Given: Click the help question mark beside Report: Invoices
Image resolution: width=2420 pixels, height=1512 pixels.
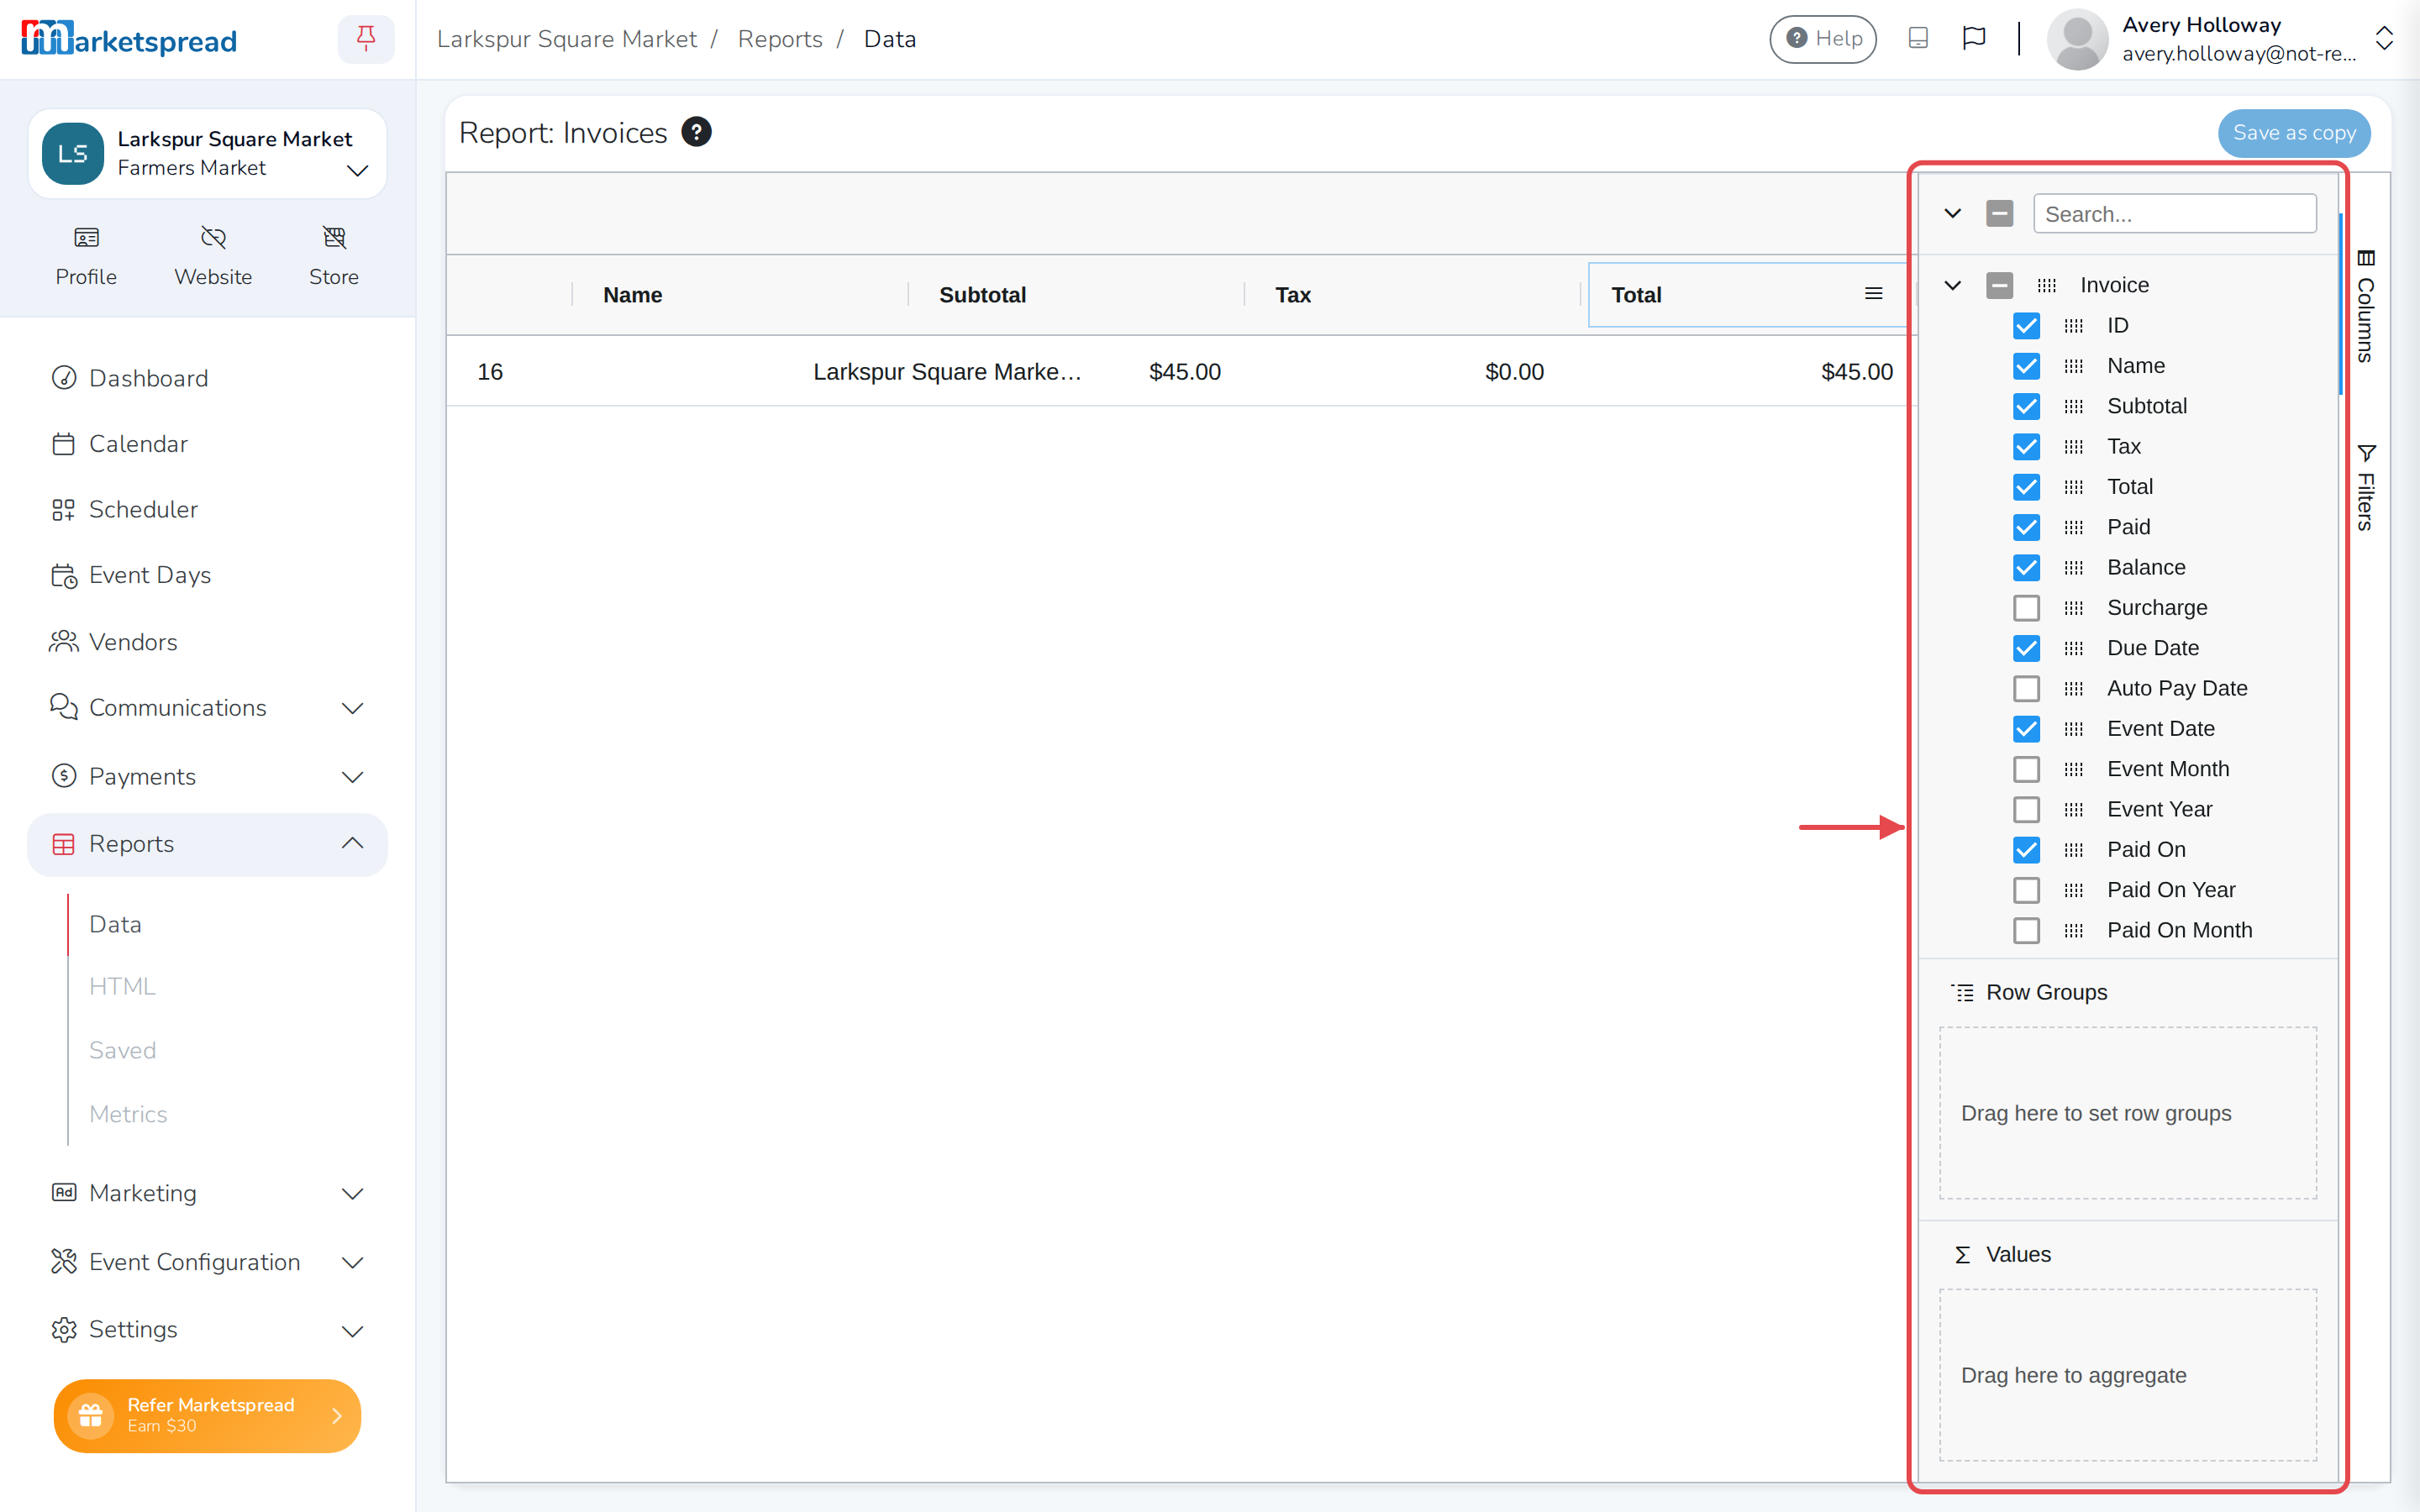Looking at the screenshot, I should [696, 132].
